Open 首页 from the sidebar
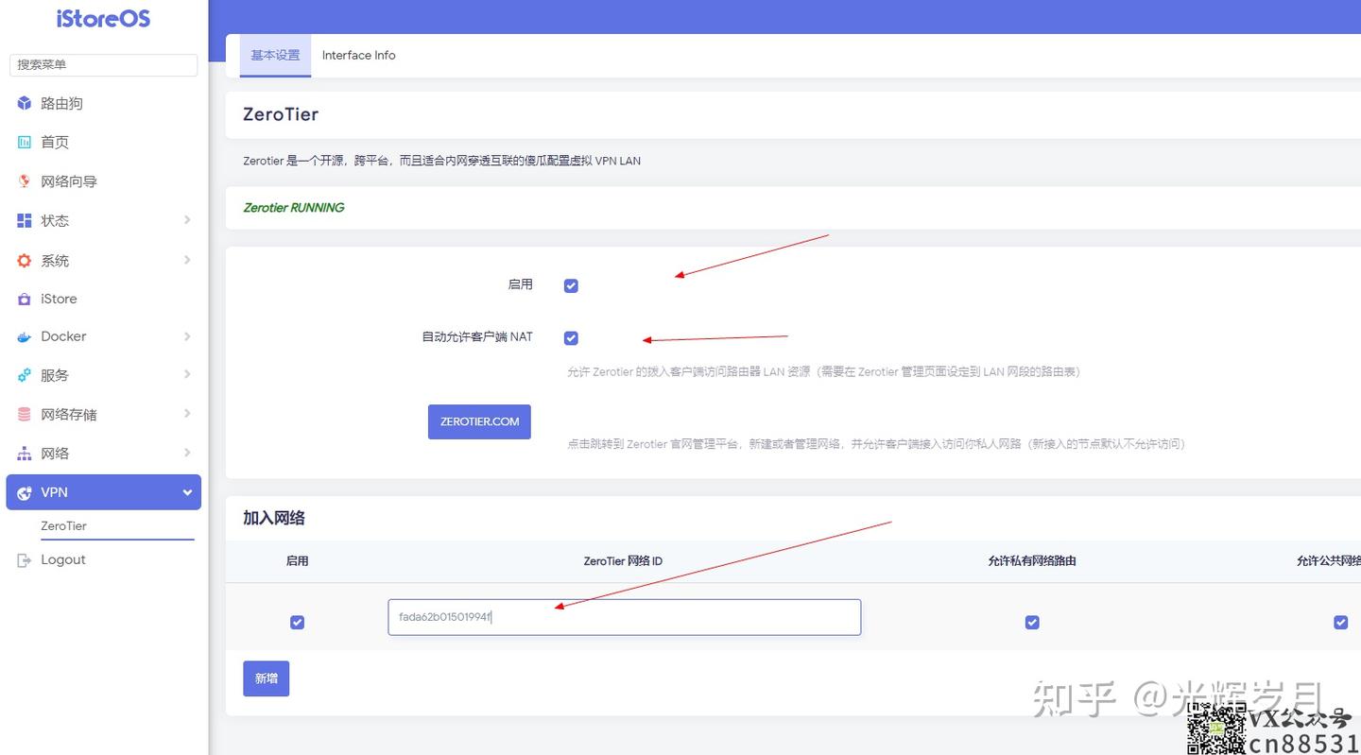Viewport: 1361px width, 755px height. pos(24,142)
